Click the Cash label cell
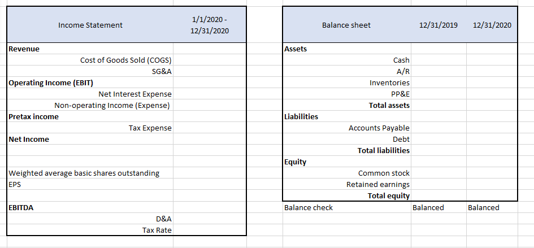The width and height of the screenshot is (534, 248). point(347,60)
